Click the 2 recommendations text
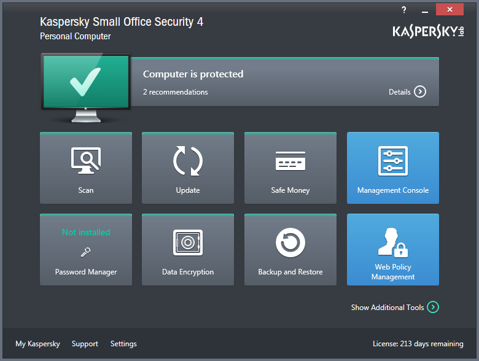The height and width of the screenshot is (361, 479). pyautogui.click(x=176, y=92)
